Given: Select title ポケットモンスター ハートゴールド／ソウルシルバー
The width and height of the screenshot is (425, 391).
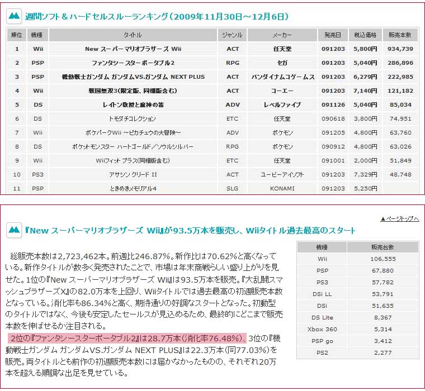Looking at the screenshot, I should coord(133,147).
